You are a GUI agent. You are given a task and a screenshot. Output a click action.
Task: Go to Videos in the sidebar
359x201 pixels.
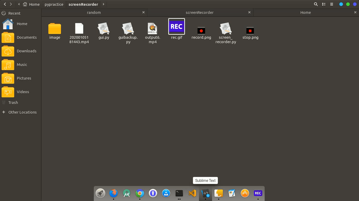tap(20, 92)
